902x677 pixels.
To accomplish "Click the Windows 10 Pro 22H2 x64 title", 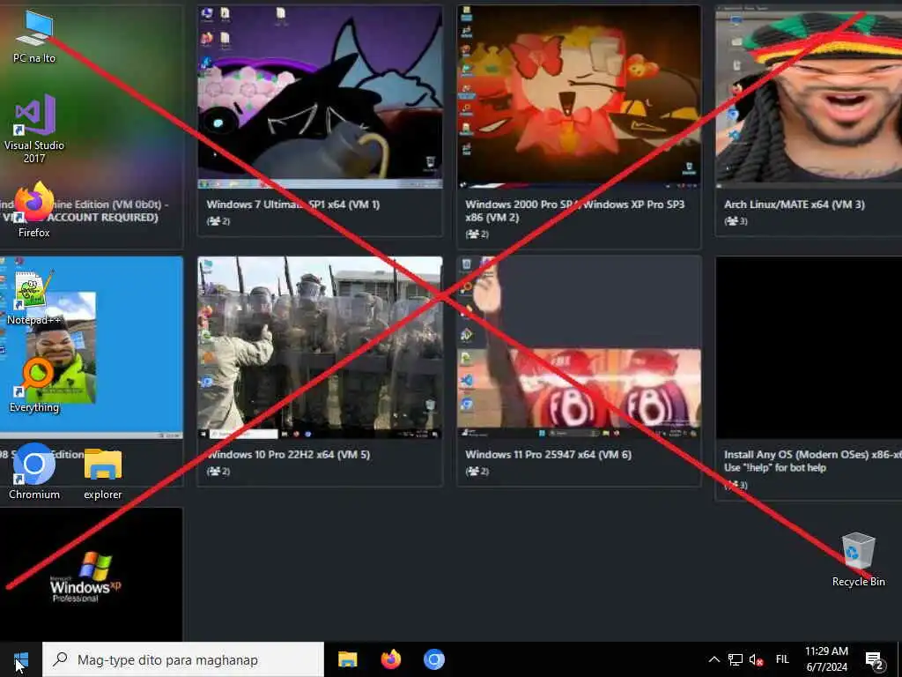I will click(288, 454).
